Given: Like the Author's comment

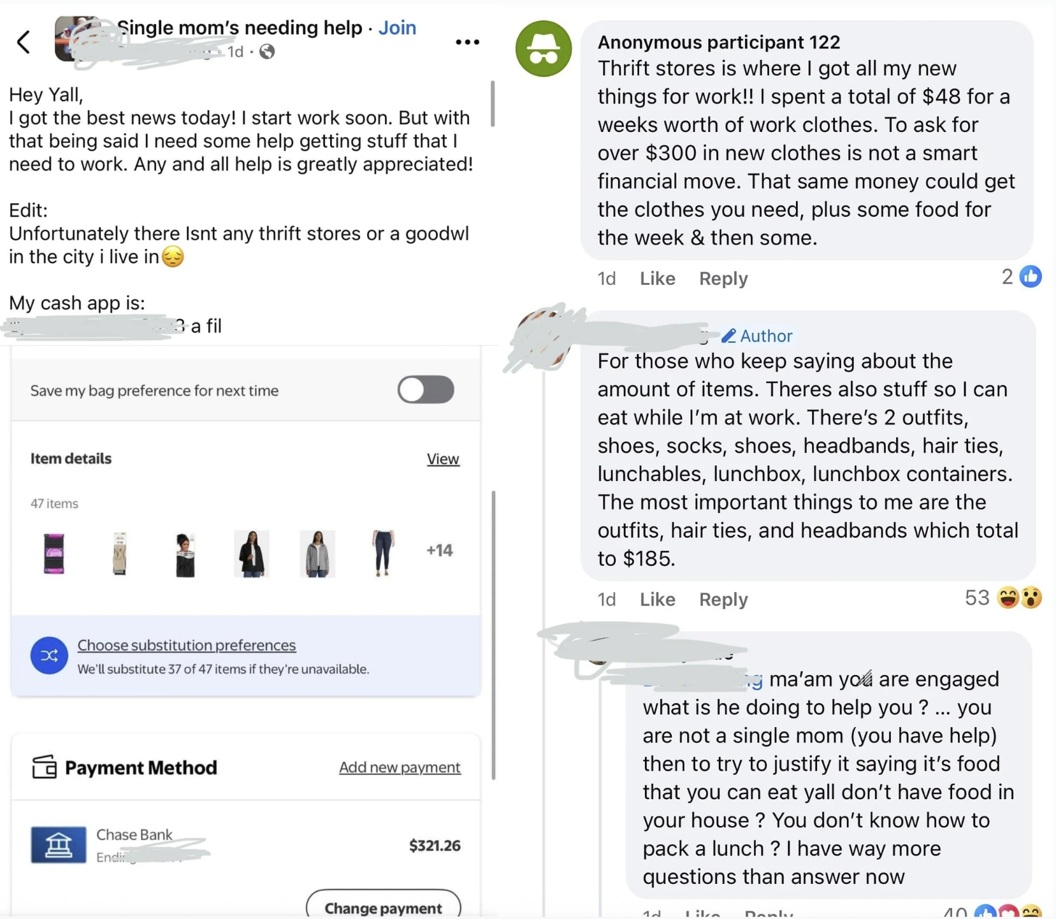Looking at the screenshot, I should (x=657, y=600).
